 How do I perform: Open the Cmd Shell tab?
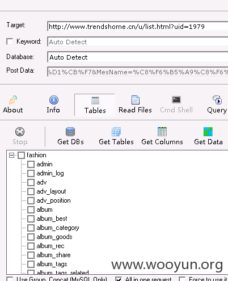pyautogui.click(x=176, y=105)
